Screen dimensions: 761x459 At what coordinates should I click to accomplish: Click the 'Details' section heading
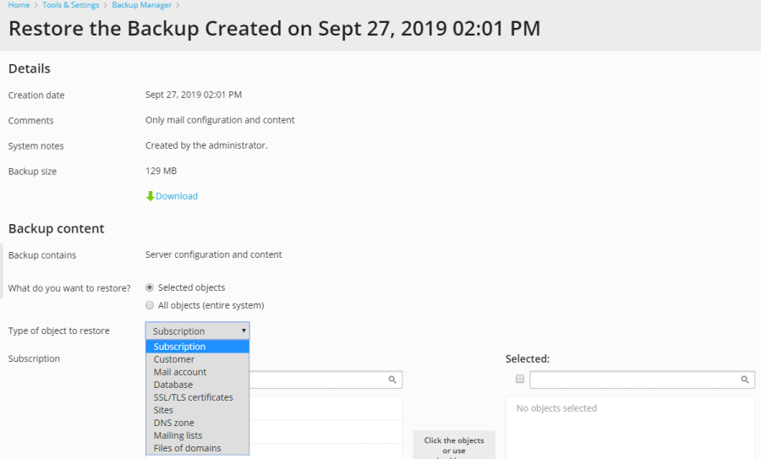[29, 68]
